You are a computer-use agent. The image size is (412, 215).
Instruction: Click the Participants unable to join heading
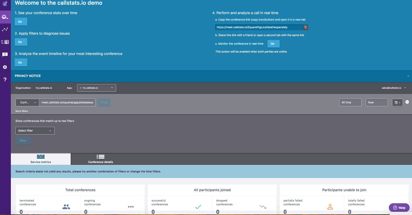click(344, 190)
